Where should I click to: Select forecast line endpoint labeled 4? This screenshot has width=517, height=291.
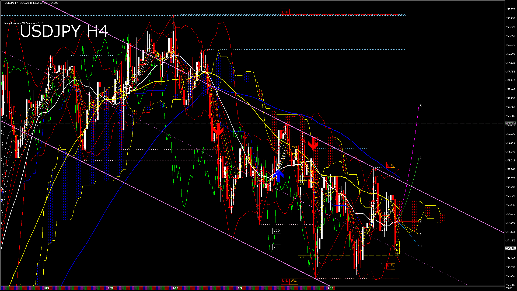421,158
